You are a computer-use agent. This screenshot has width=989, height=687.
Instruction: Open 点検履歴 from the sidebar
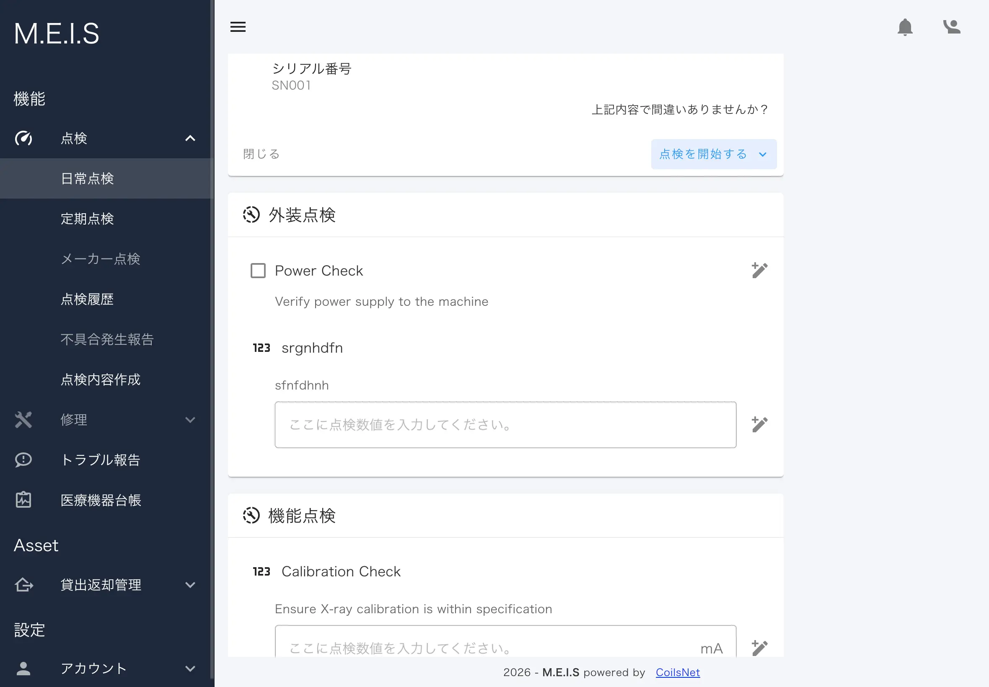[x=107, y=299]
